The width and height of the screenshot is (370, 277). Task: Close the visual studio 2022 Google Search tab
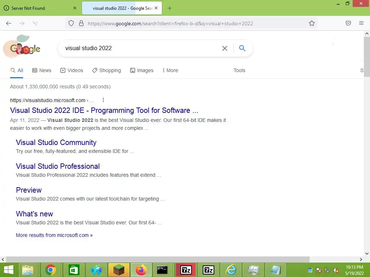click(156, 8)
